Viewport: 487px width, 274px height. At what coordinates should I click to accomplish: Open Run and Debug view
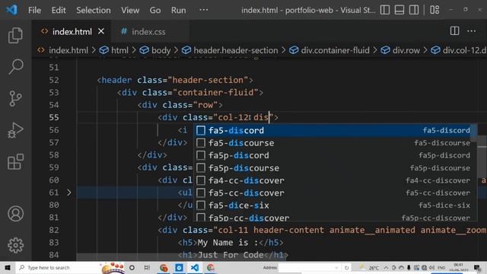(15, 130)
